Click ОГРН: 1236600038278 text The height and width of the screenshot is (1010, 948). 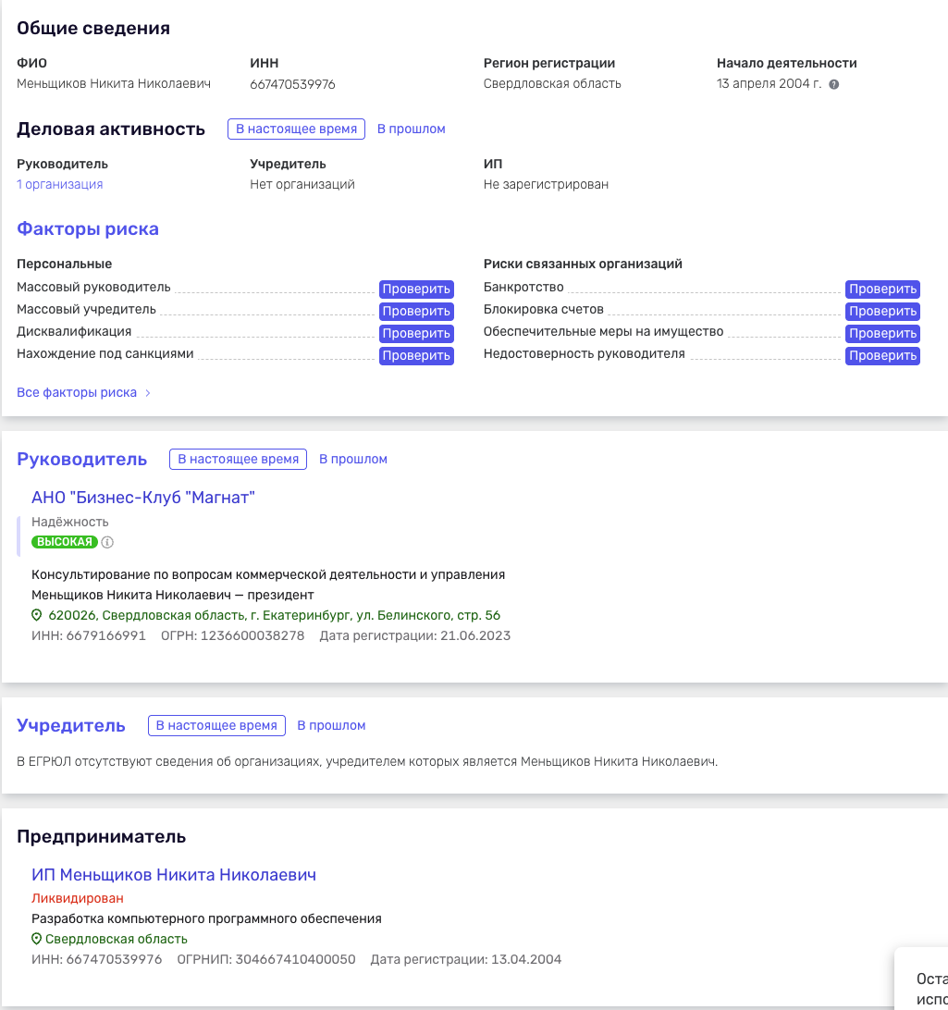pyautogui.click(x=232, y=635)
